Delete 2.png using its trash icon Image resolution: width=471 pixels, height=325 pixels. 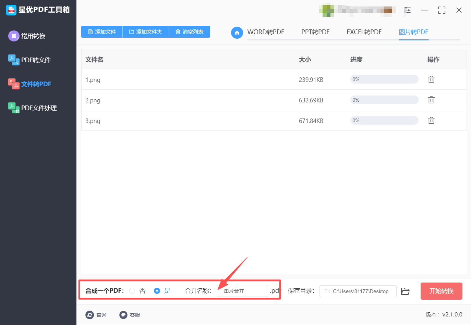pyautogui.click(x=431, y=100)
